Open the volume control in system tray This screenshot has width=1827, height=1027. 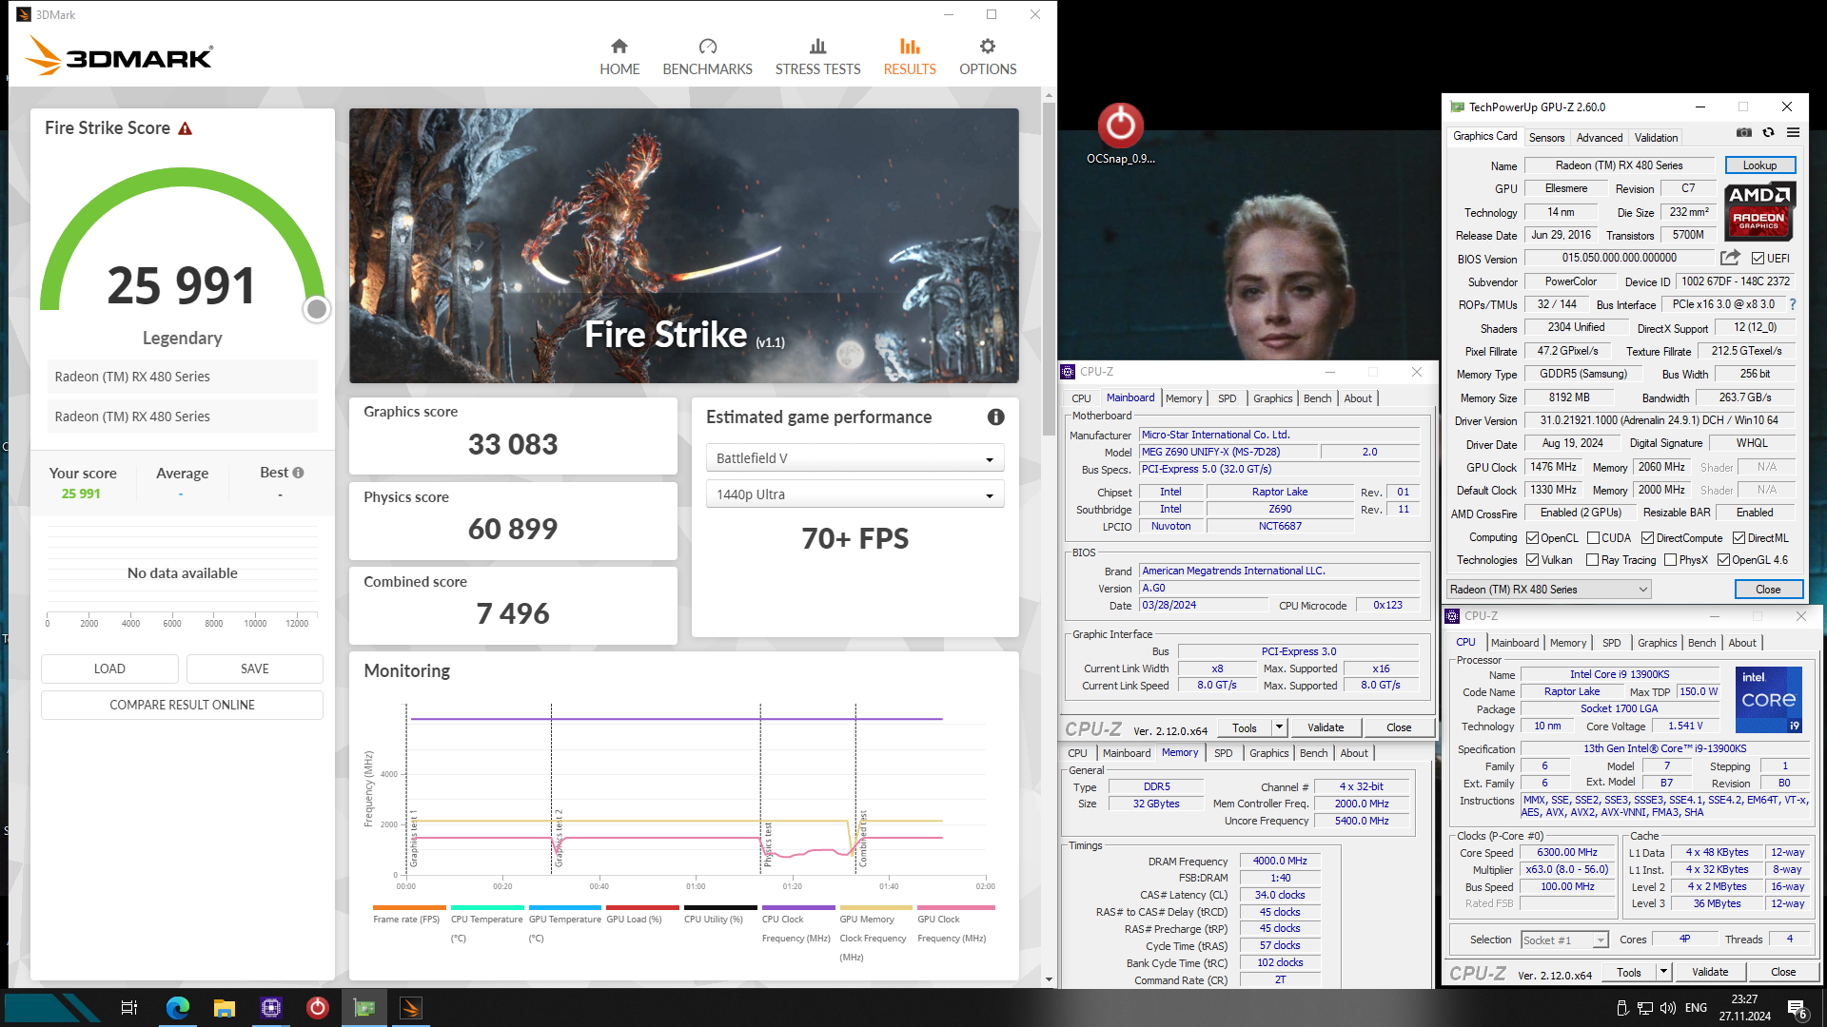1667,1008
